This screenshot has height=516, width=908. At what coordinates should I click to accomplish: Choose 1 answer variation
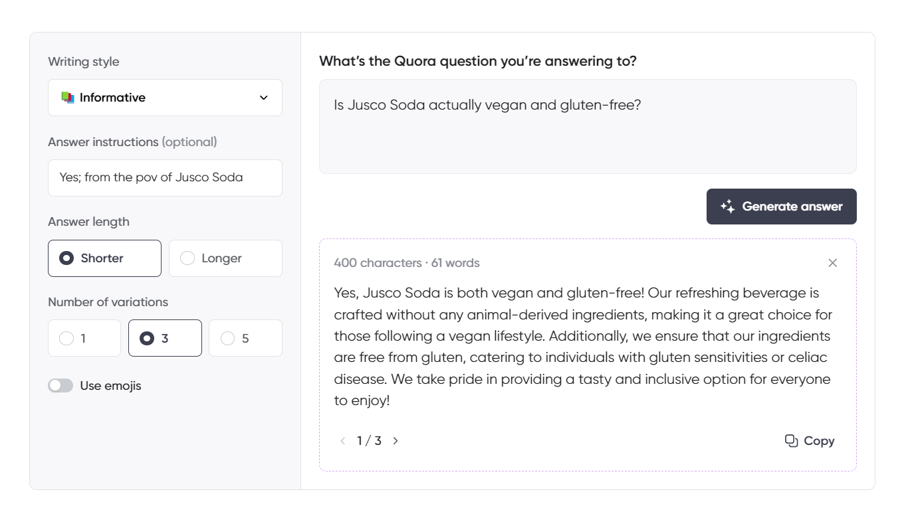(84, 338)
